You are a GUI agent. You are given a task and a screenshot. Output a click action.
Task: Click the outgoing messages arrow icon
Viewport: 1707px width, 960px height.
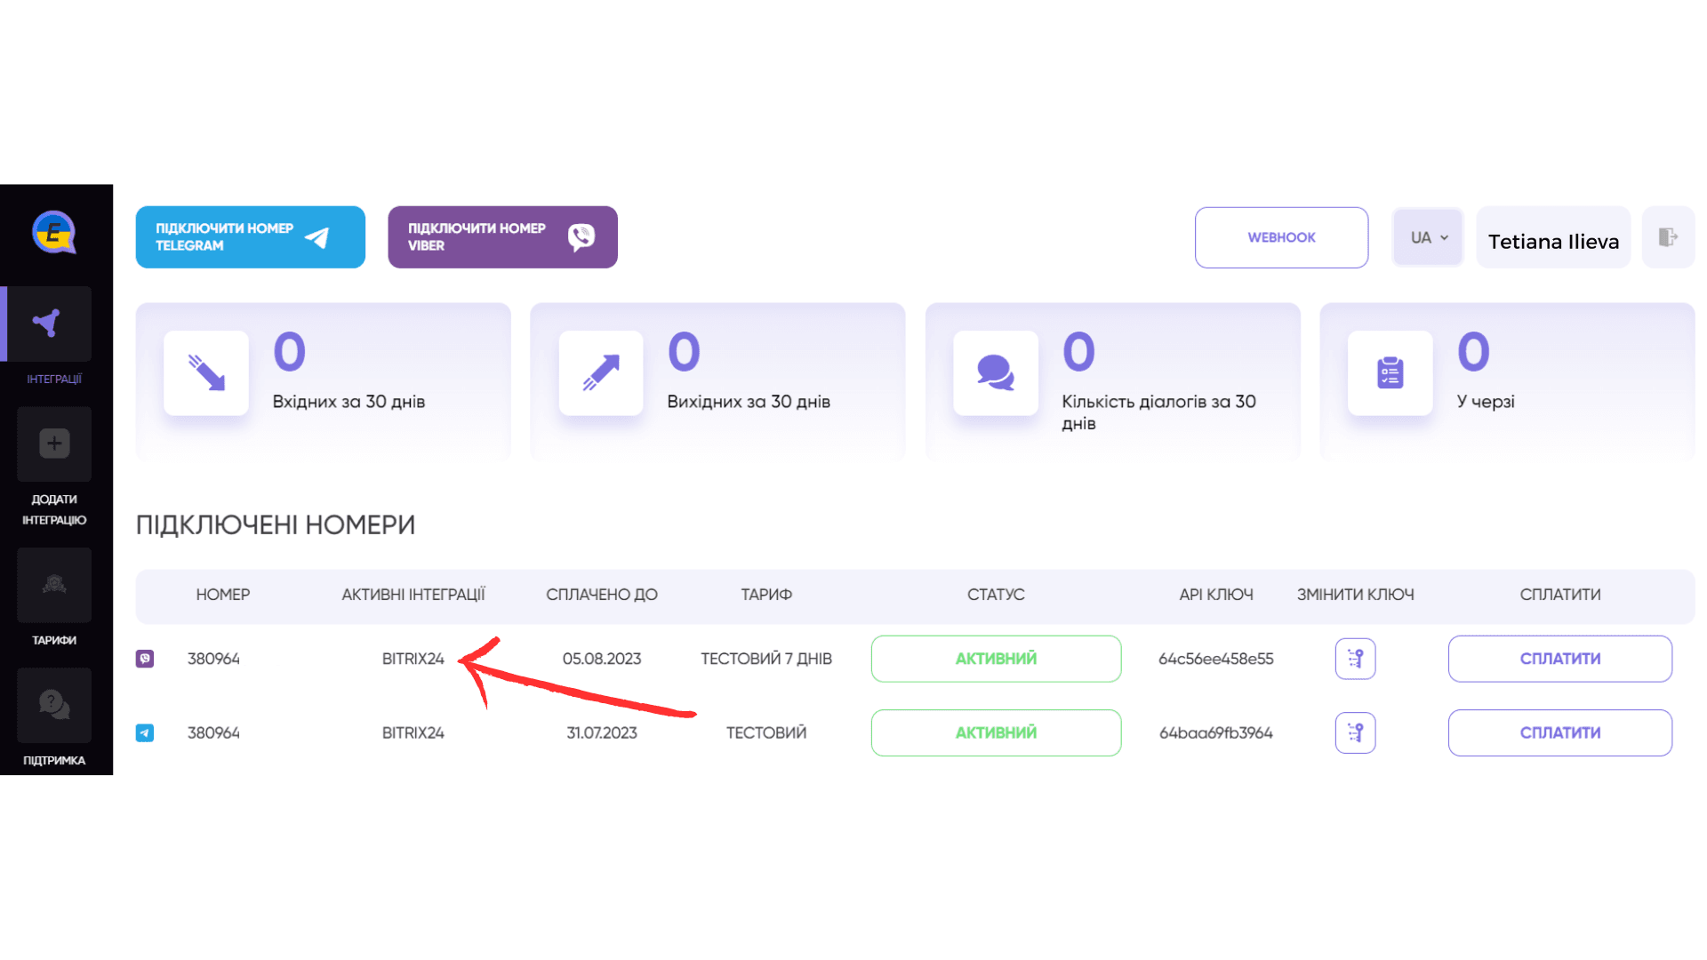(x=601, y=372)
